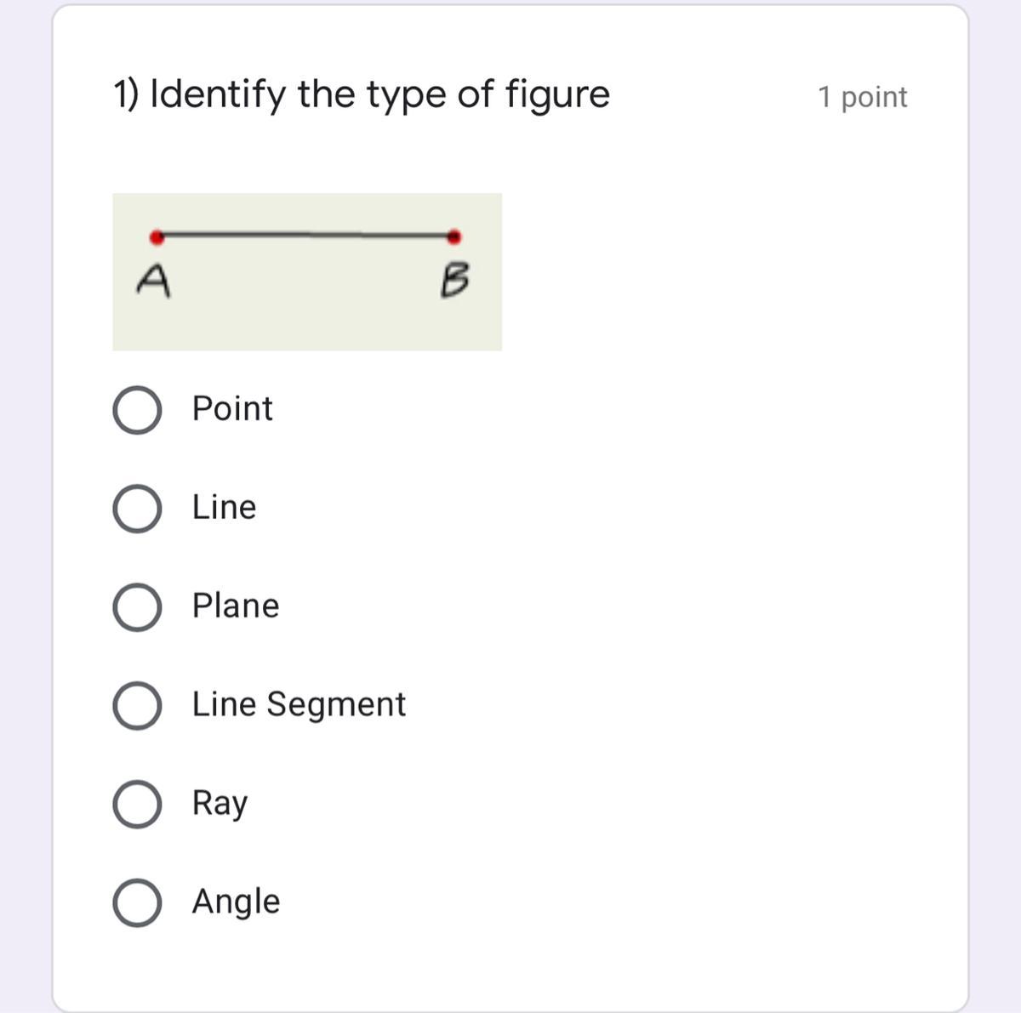Click the 'Angle' option label text
The width and height of the screenshot is (1021, 1013).
tap(235, 902)
